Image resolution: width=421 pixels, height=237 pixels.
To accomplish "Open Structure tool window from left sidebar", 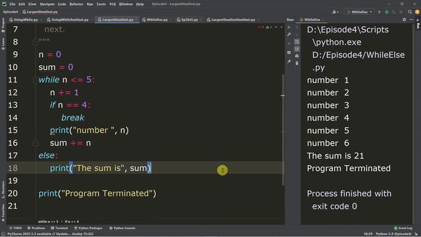I will point(3,190).
